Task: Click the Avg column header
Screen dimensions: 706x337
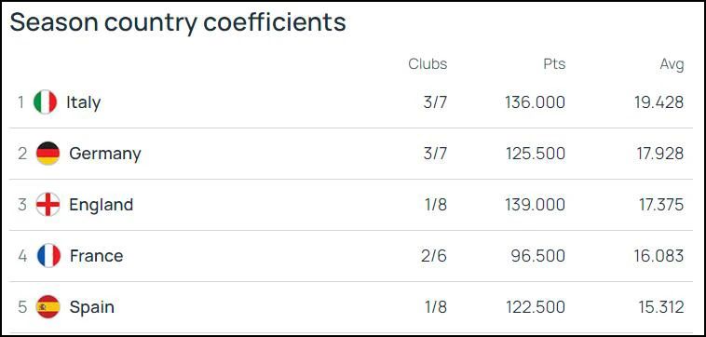Action: pyautogui.click(x=672, y=65)
